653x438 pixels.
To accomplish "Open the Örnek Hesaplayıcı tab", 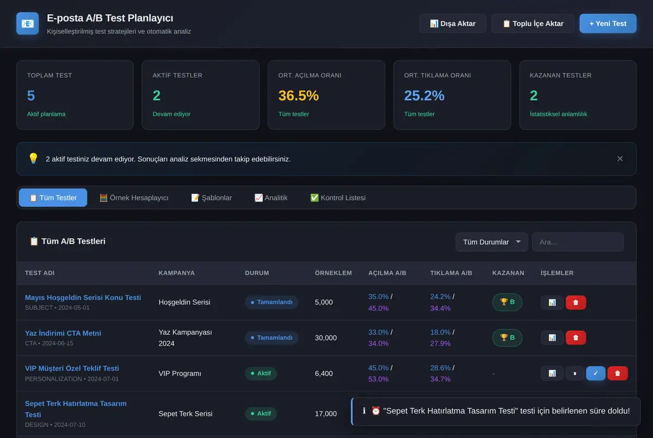I will tap(134, 198).
